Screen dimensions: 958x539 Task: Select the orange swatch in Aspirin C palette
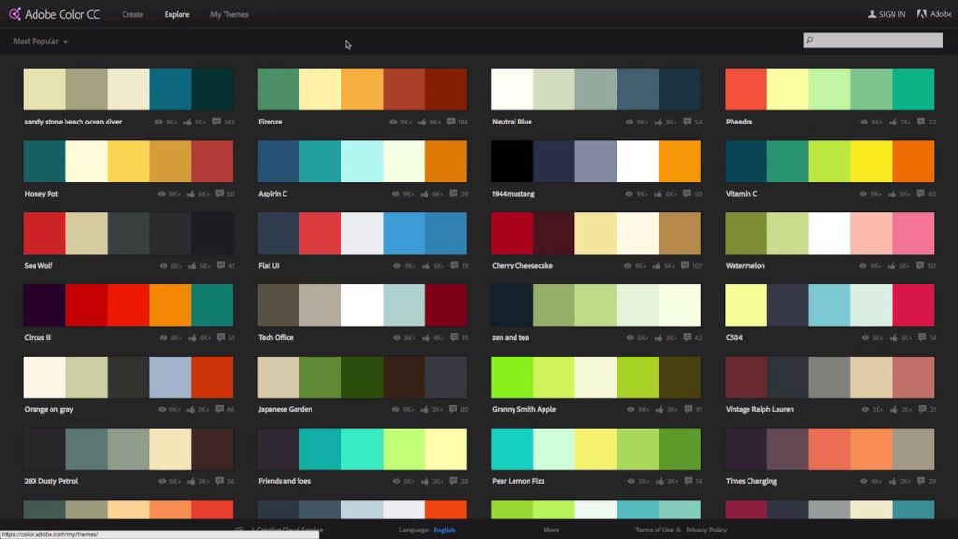tap(445, 161)
